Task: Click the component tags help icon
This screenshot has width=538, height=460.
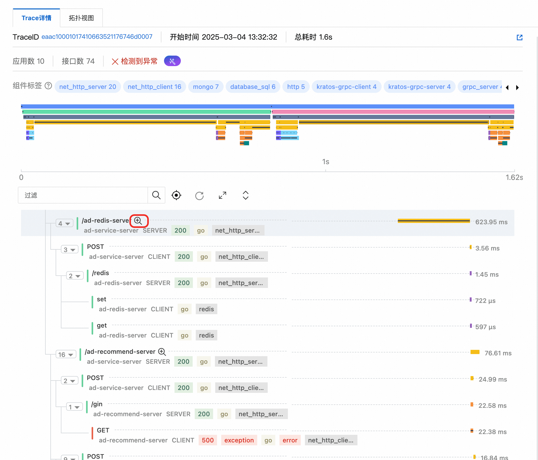Action: (48, 86)
